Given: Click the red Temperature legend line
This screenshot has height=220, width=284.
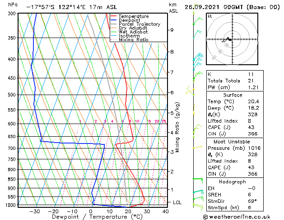Looking at the screenshot, I should pos(114,16).
